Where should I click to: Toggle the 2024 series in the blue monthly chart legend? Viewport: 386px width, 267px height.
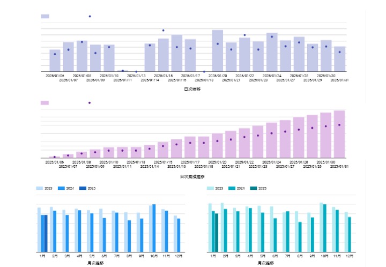pos(66,188)
